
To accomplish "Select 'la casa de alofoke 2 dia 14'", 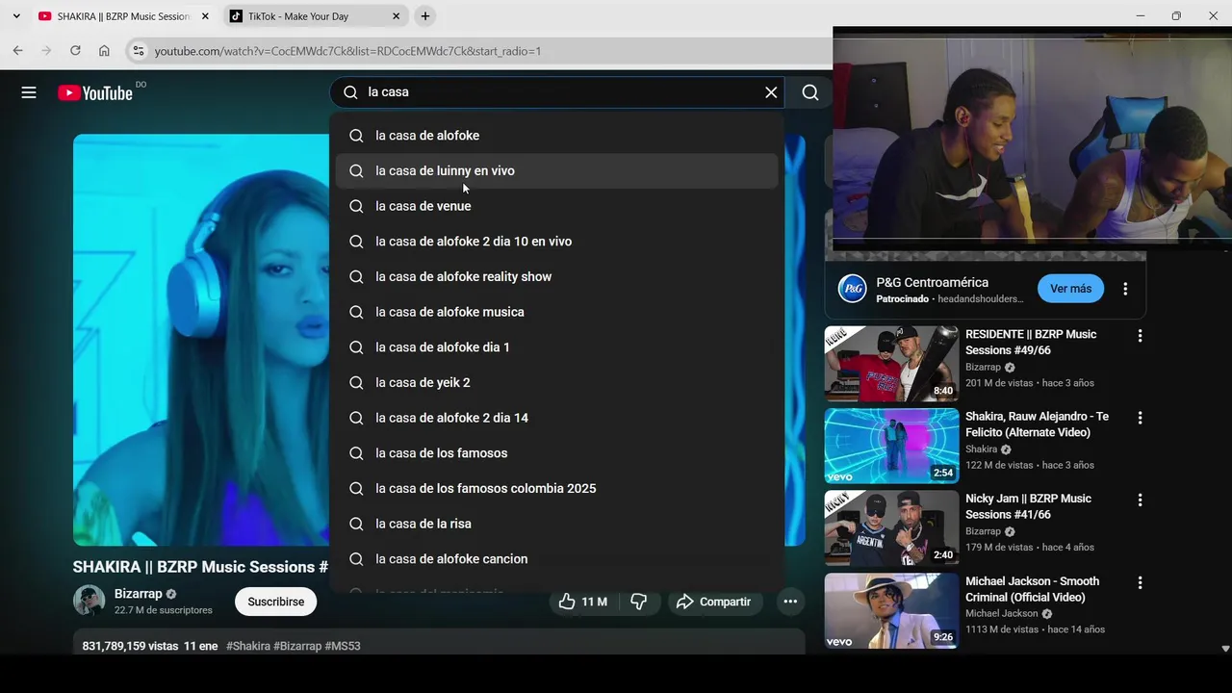I will tap(556, 418).
